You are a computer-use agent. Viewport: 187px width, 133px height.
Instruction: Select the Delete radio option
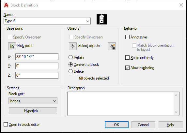[70, 71]
